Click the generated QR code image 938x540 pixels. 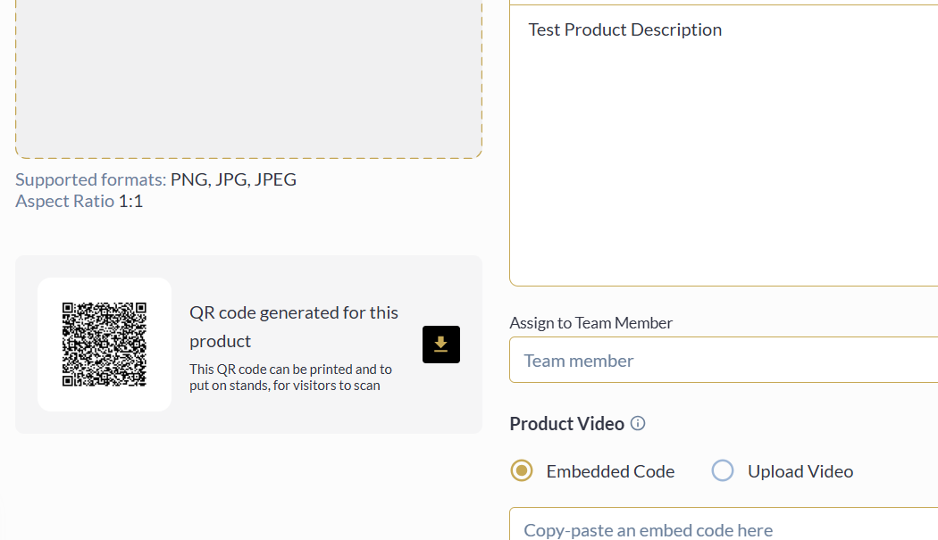[105, 345]
